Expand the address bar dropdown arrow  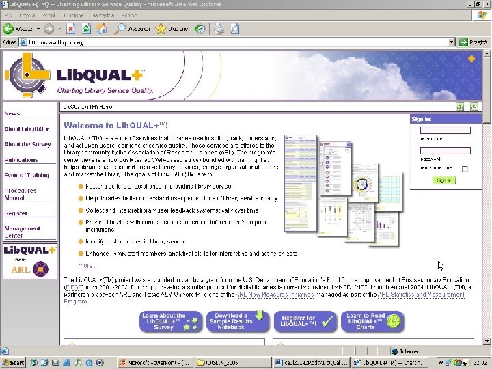point(451,42)
